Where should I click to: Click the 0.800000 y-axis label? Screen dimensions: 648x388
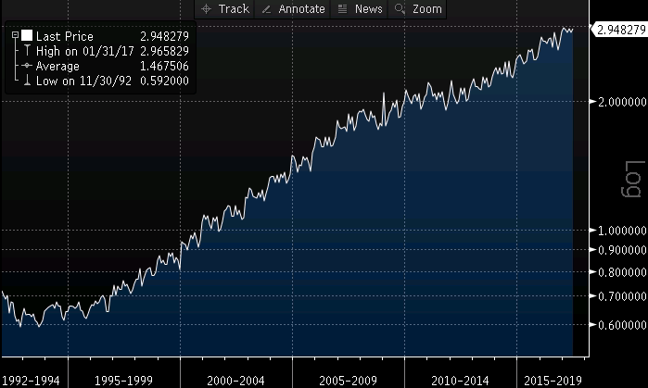click(x=622, y=272)
